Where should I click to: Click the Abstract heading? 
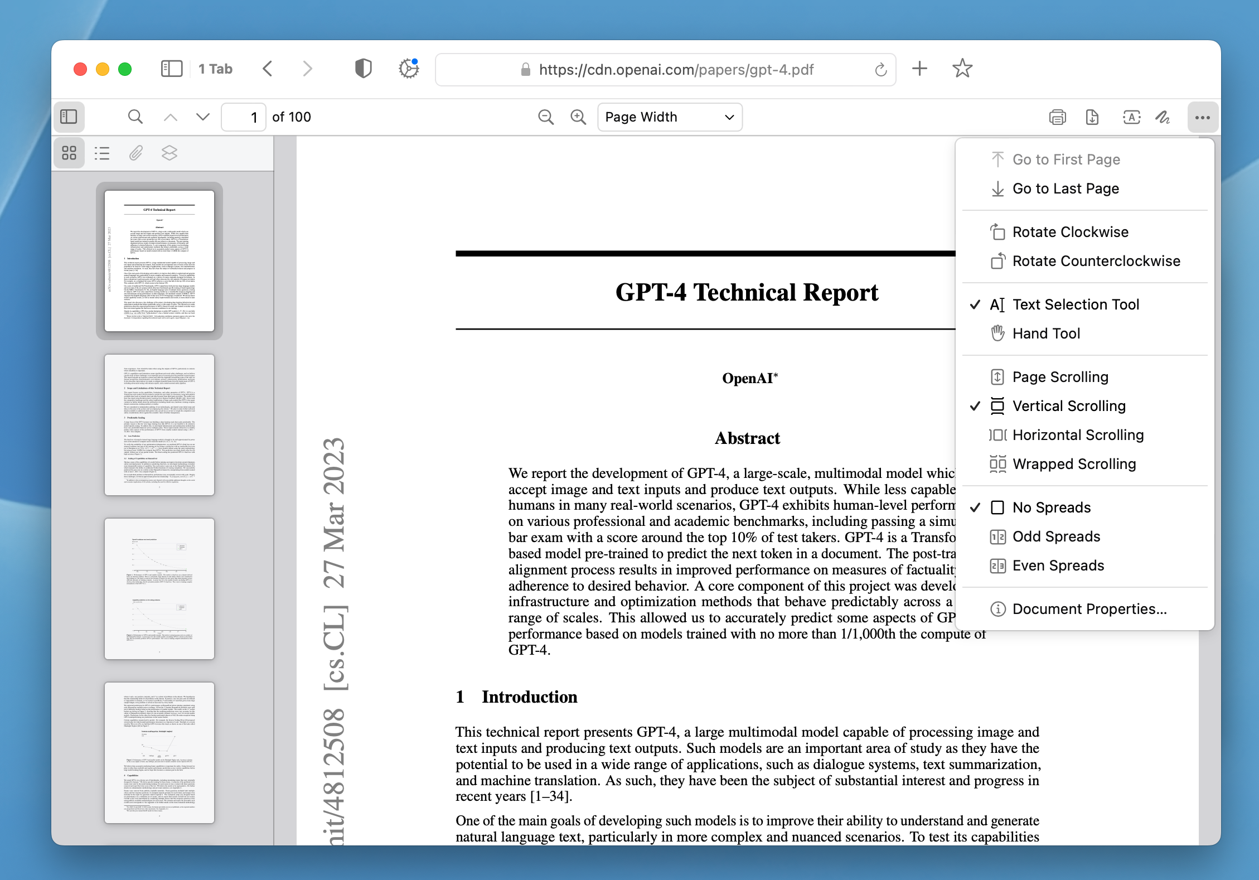coord(747,438)
